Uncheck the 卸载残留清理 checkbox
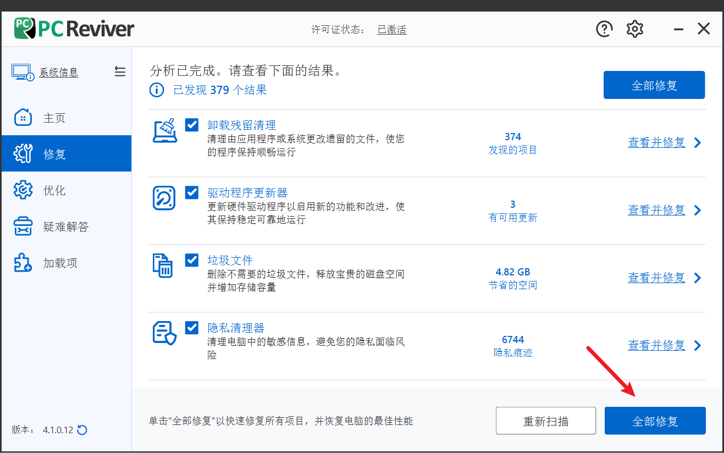This screenshot has height=453, width=724. pyautogui.click(x=192, y=125)
